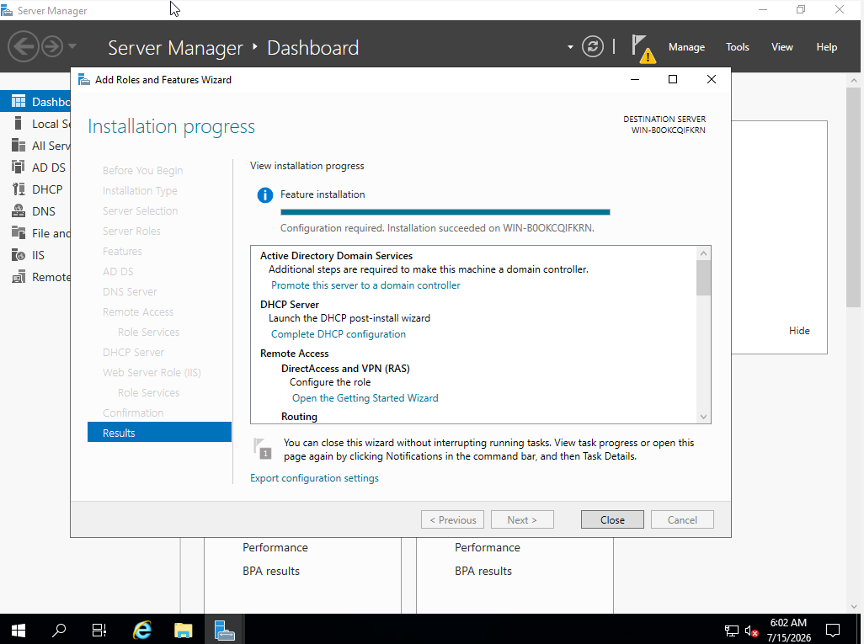Select the Results step in wizard
Screen dimensions: 864x644
(x=159, y=433)
